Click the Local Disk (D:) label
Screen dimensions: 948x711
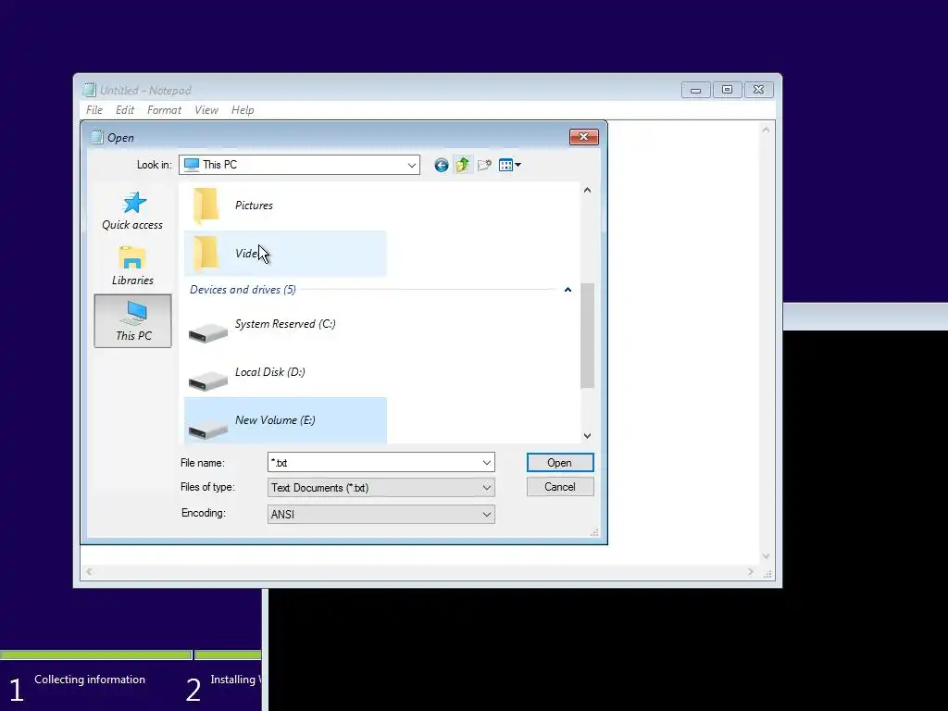[269, 372]
